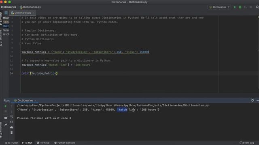Open the Run tool window button in status bar
This screenshot has height=145, width=259.
pyautogui.click(x=27, y=143)
